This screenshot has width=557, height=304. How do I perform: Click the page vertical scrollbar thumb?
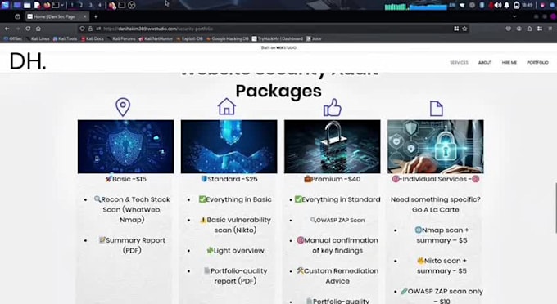click(x=555, y=208)
